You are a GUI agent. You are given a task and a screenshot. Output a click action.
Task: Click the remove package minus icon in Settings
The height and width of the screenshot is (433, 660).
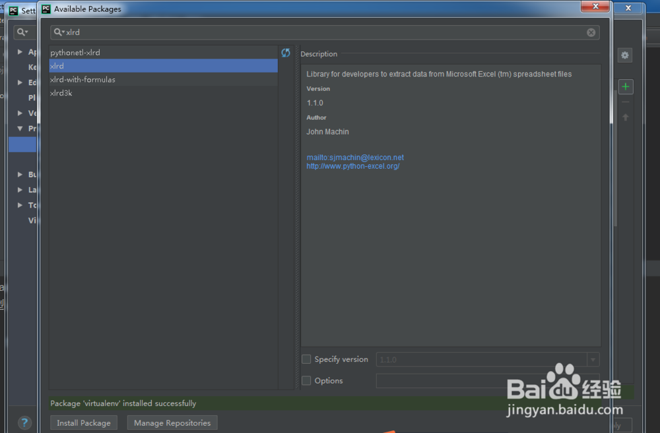pos(626,102)
